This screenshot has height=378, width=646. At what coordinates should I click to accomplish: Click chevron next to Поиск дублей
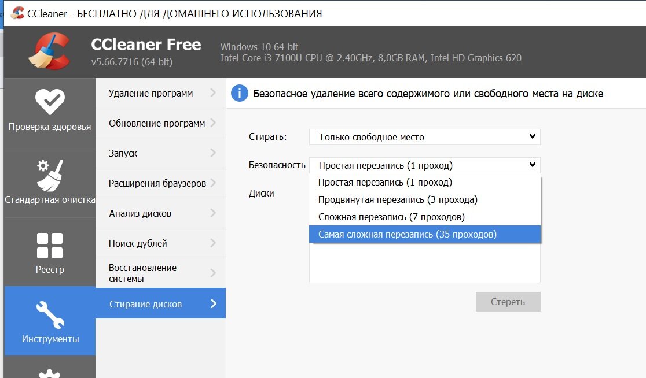(213, 243)
